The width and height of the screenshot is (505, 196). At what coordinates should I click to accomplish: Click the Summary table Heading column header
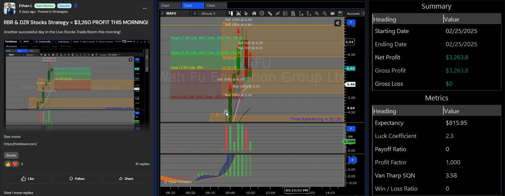408,19
